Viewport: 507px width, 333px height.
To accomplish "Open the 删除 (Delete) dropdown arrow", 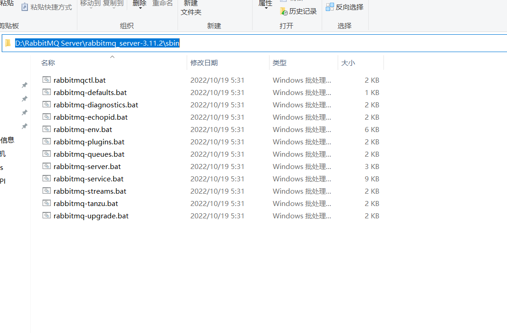I will [140, 8].
